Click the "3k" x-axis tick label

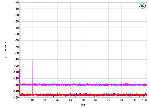[58, 100]
